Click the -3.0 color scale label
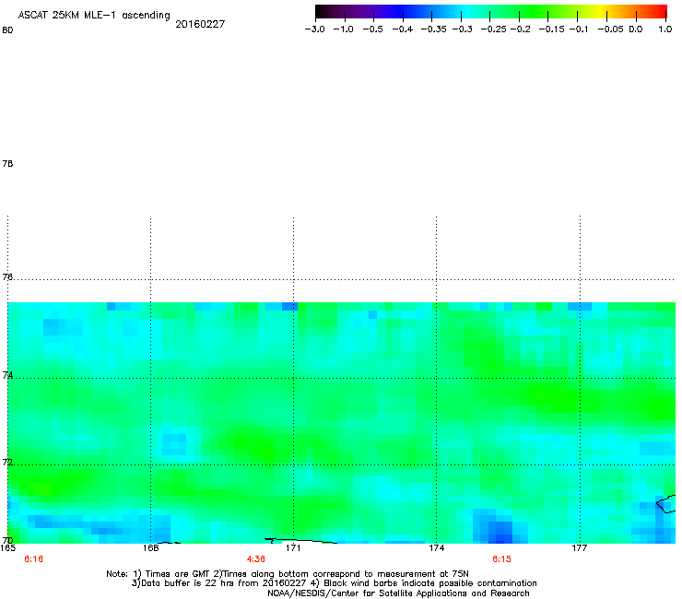The image size is (682, 599). click(315, 29)
